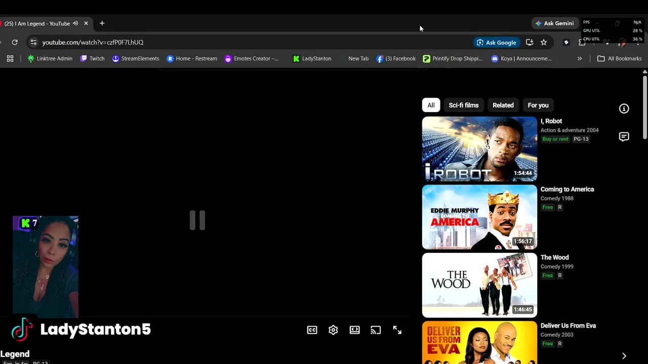
Task: Select the For you filter chip
Action: [538, 105]
